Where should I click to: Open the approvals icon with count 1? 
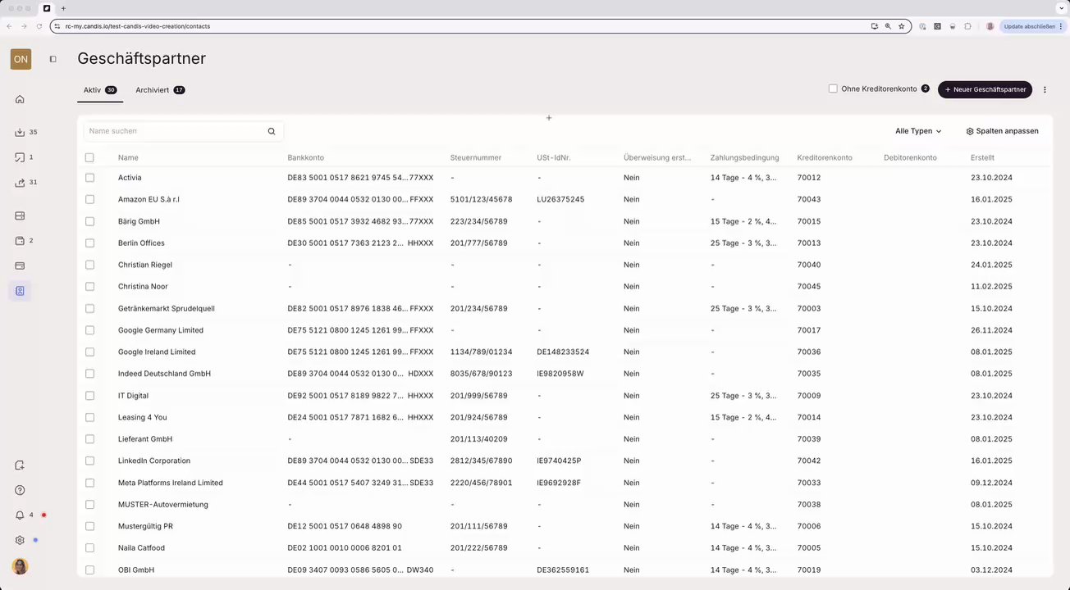[20, 157]
